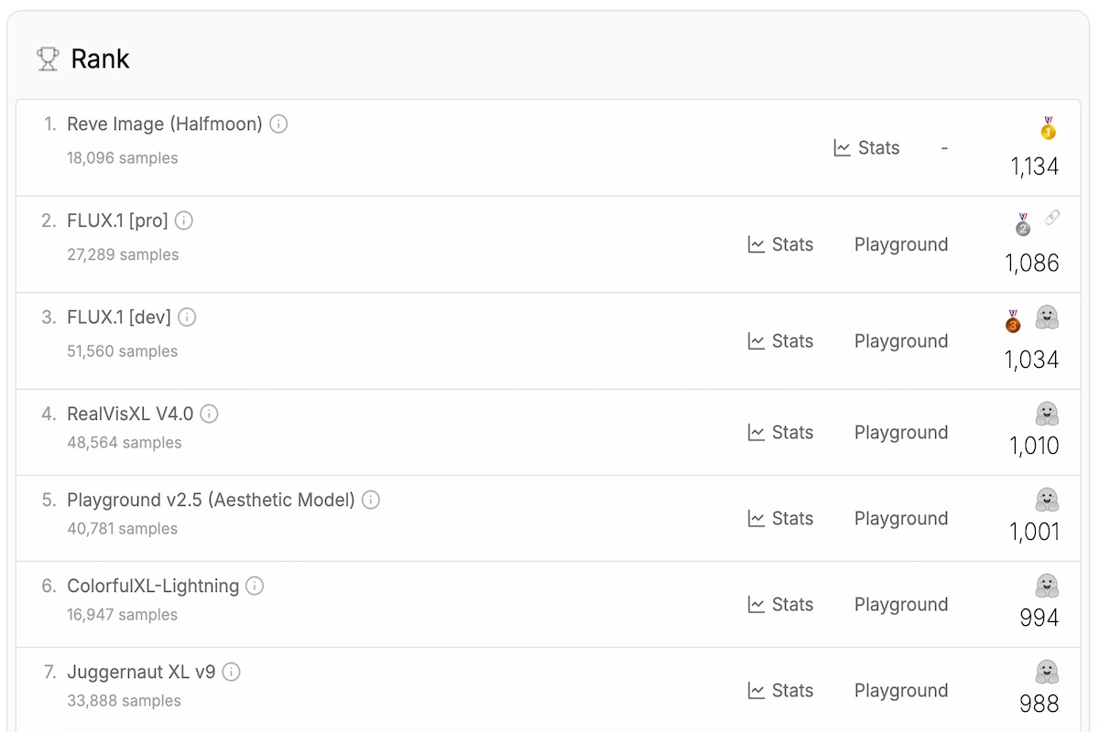Open info icon beside FLUX.1 [dev]

pyautogui.click(x=187, y=318)
